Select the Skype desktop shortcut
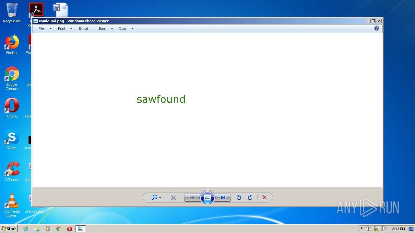The width and height of the screenshot is (415, 233). pyautogui.click(x=12, y=140)
